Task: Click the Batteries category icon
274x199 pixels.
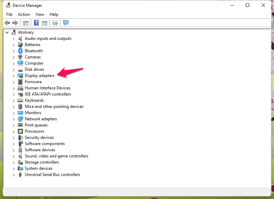Action: tap(20, 45)
